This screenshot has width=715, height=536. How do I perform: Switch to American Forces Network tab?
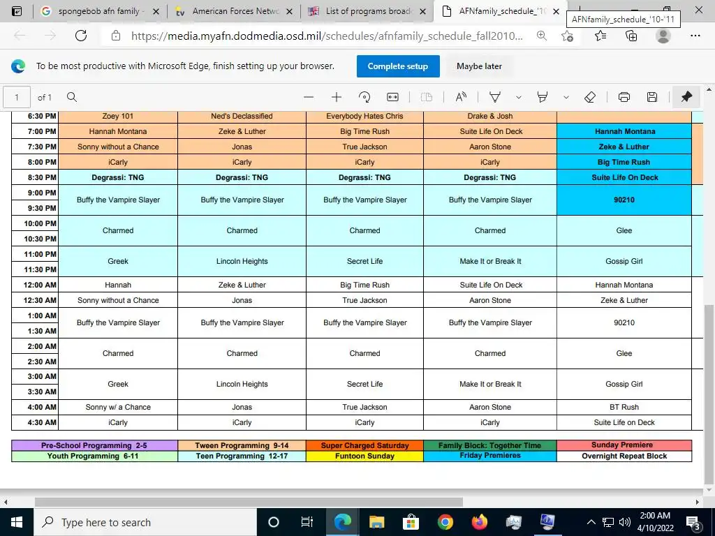(235, 11)
